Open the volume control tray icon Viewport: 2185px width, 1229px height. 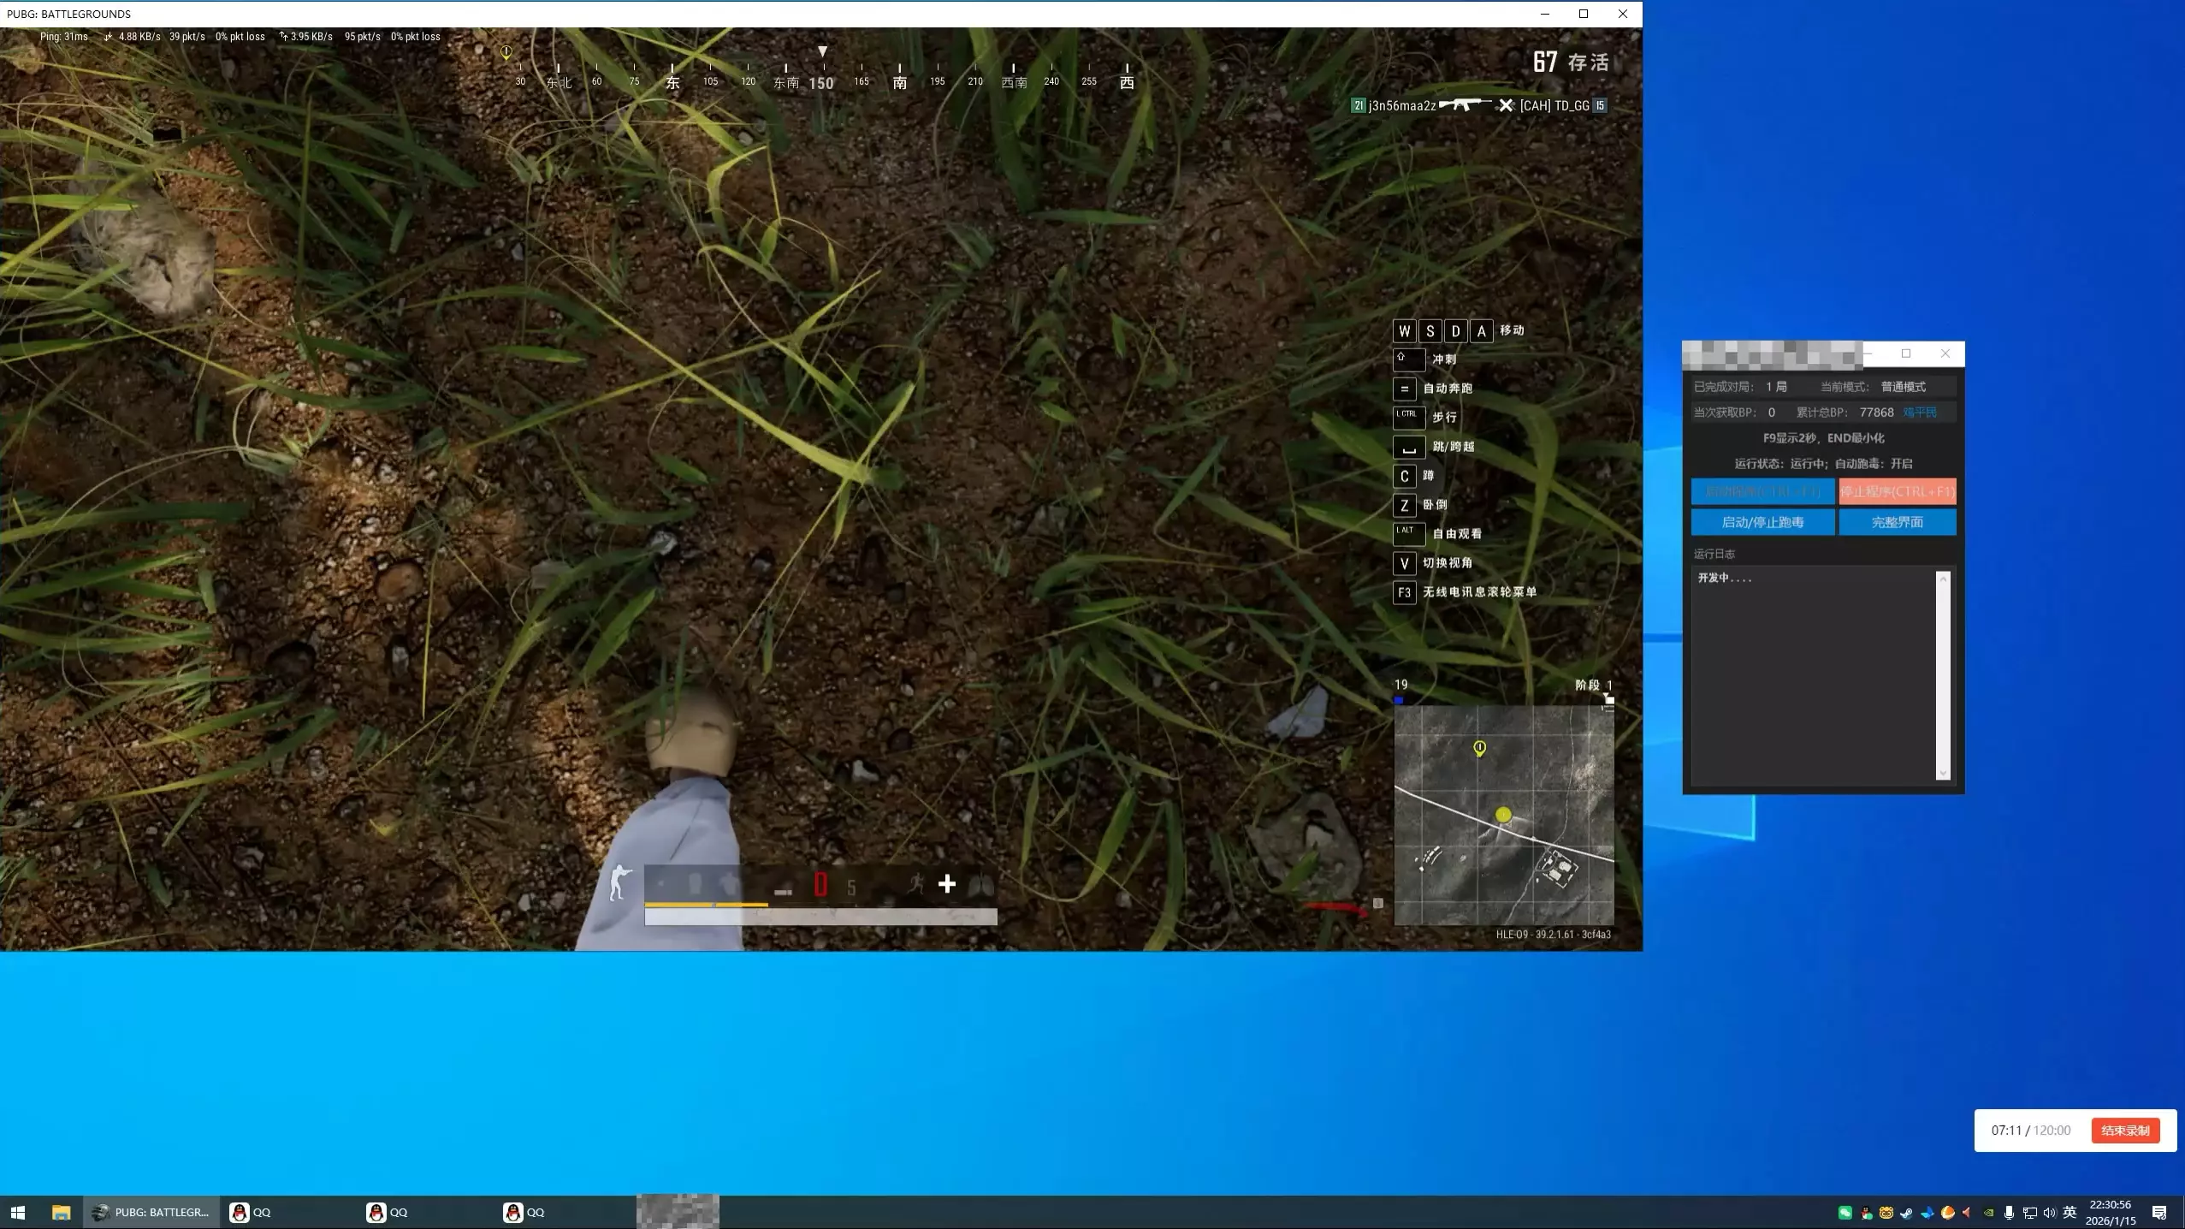(2049, 1213)
